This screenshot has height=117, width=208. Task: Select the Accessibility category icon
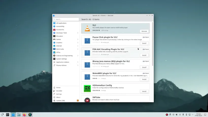click(54, 26)
